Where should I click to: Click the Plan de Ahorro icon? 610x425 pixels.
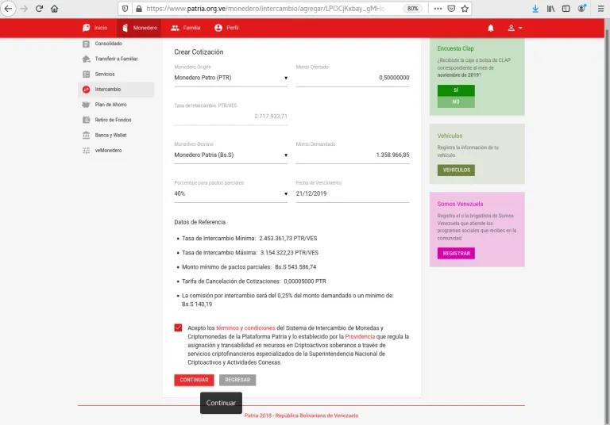[86, 105]
